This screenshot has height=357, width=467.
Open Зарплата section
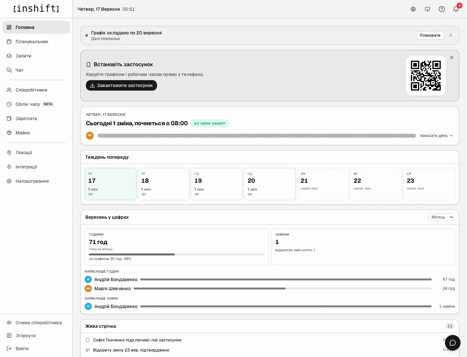tap(36, 118)
